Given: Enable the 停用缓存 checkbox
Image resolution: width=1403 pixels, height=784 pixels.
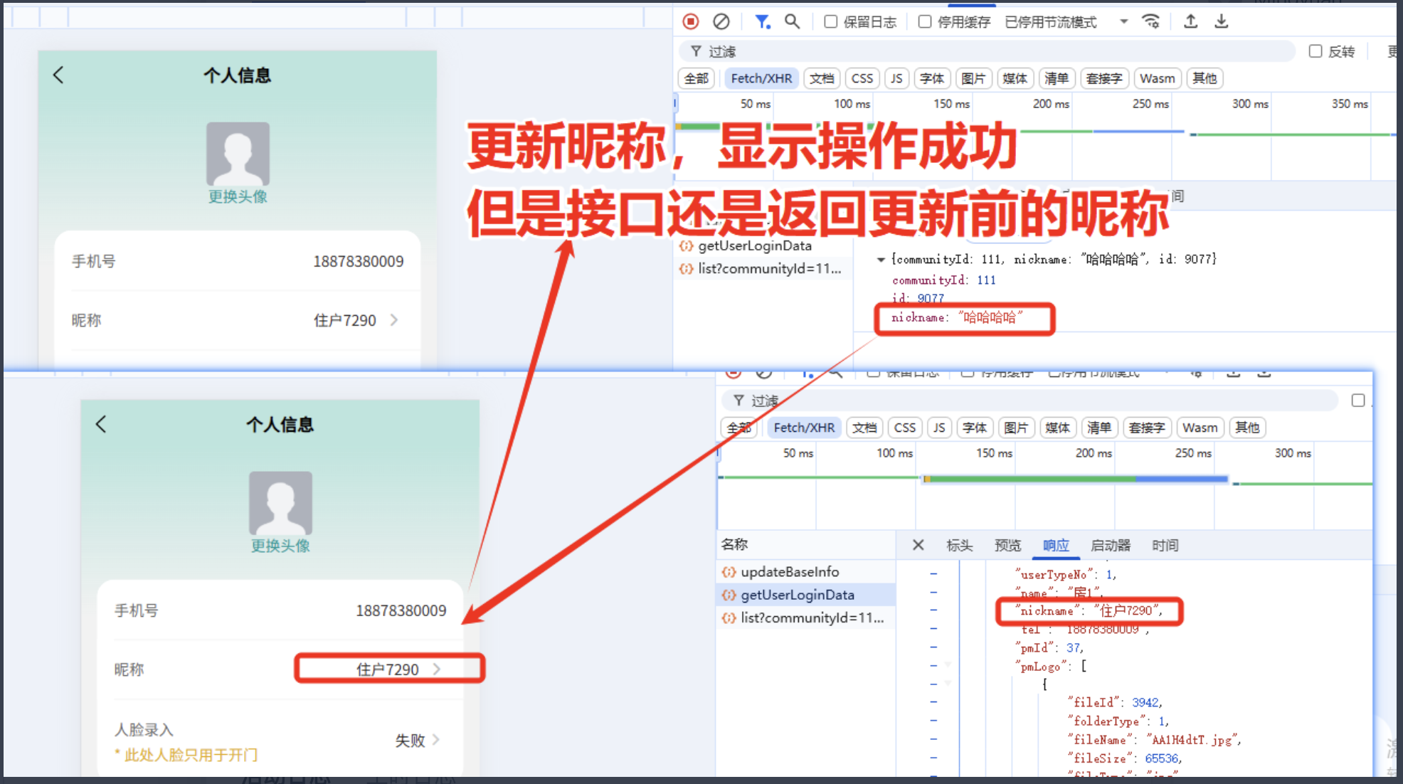Looking at the screenshot, I should pos(924,21).
